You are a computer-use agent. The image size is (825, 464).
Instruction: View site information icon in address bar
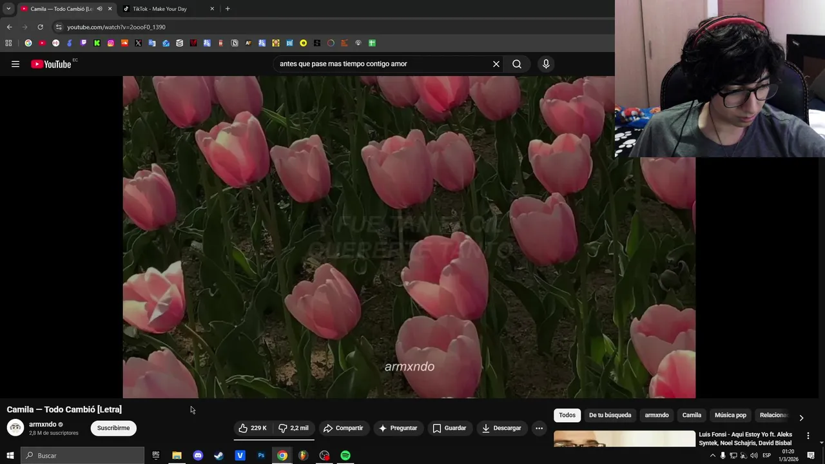tap(58, 27)
